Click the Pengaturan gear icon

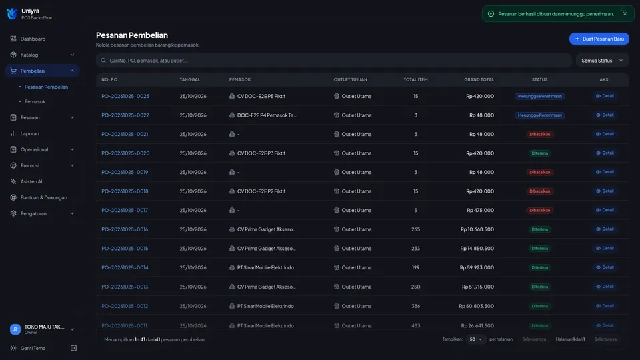pyautogui.click(x=13, y=213)
